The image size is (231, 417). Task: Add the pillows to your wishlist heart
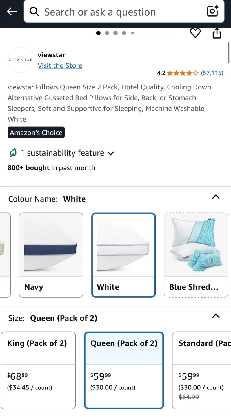pyautogui.click(x=195, y=33)
